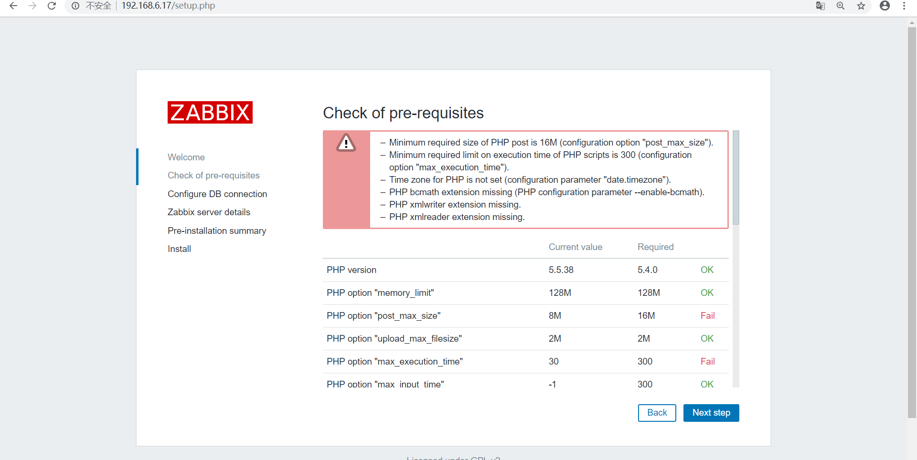Screen dimensions: 917x460
Task: Click the Next step button
Action: point(711,413)
